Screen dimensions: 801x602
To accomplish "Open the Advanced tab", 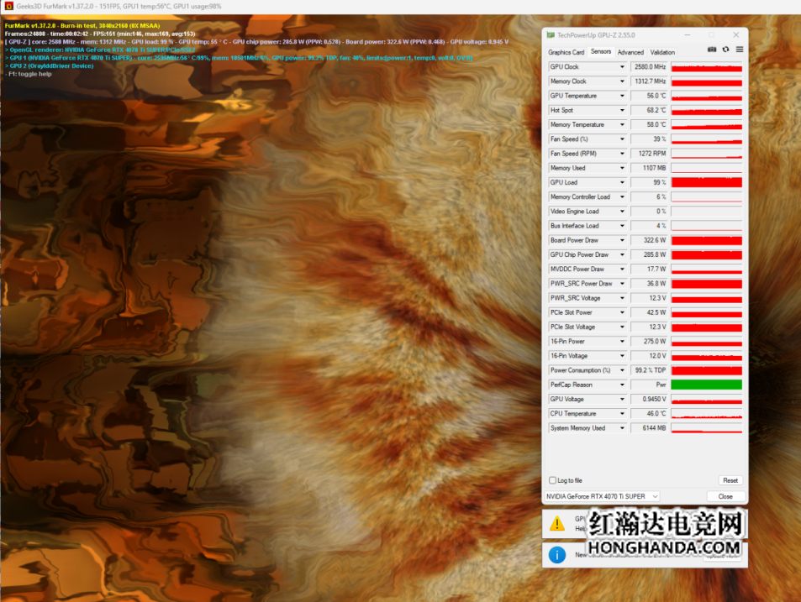I will tap(630, 52).
